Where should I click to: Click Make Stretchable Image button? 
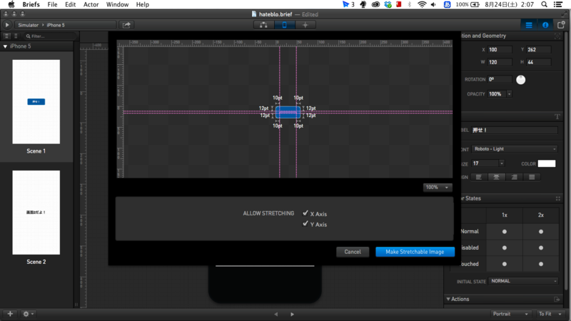pyautogui.click(x=415, y=252)
